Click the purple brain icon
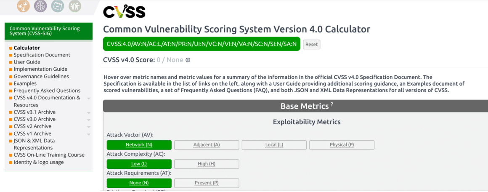This screenshot has height=192, width=488. click(x=40, y=6)
